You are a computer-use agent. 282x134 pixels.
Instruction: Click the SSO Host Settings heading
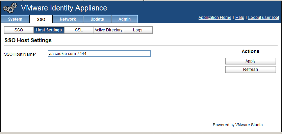coord(28,41)
